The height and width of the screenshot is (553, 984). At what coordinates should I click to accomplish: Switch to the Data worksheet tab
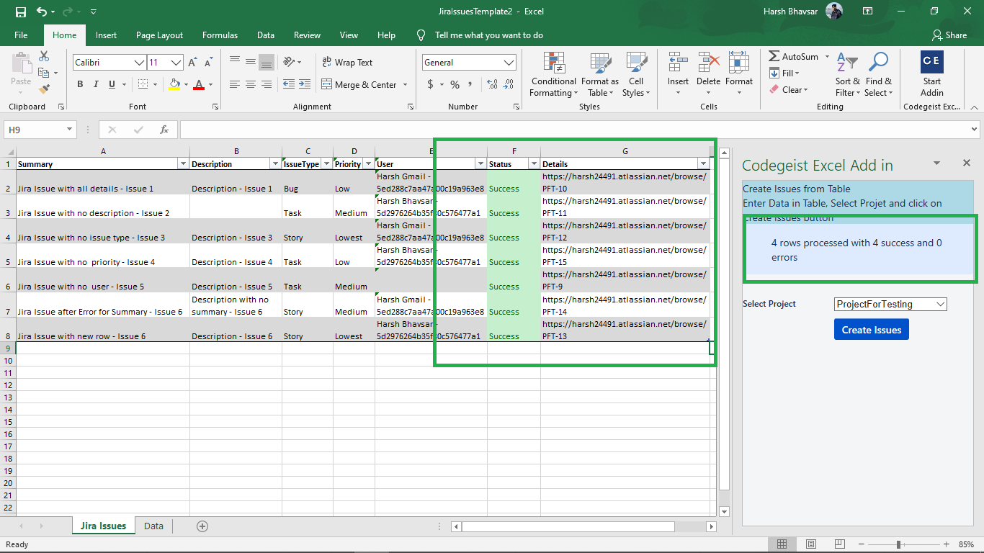point(153,526)
